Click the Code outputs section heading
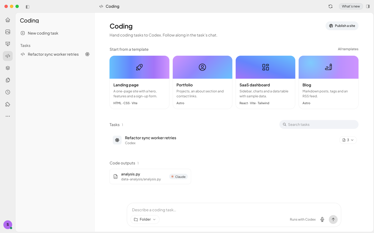The width and height of the screenshot is (374, 233). click(122, 163)
